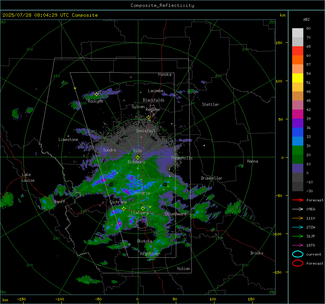Click the white plus marker west of Hanna

[x=204, y=145]
